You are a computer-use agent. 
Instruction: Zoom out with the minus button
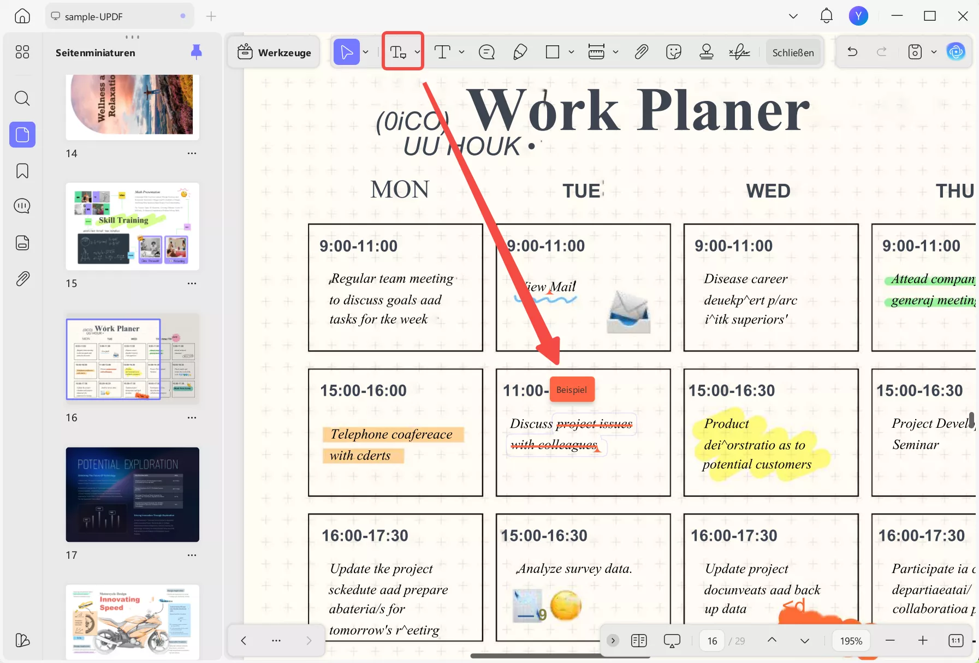890,641
